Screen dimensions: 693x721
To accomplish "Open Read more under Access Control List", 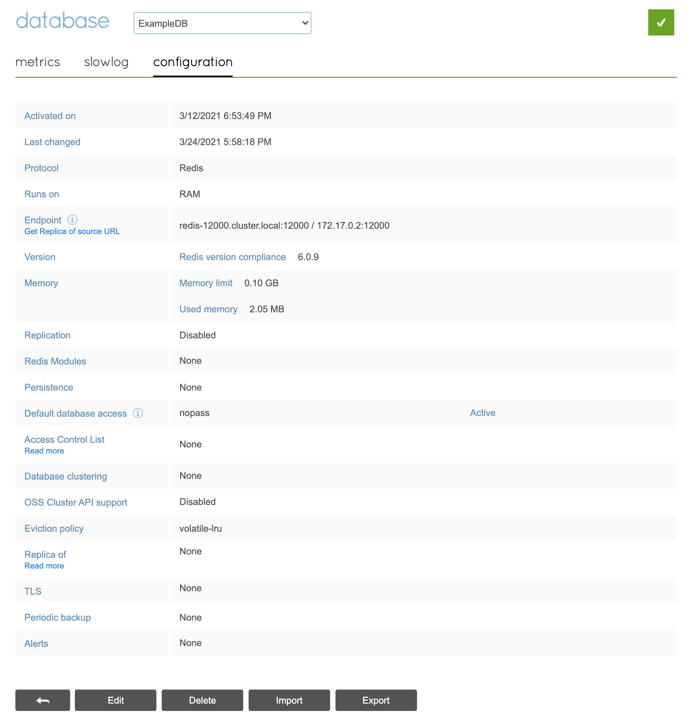I will tap(44, 451).
